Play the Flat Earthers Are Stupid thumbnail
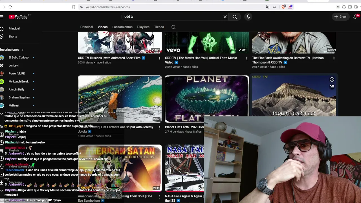Image resolution: width=361 pixels, height=203 pixels. point(120,99)
